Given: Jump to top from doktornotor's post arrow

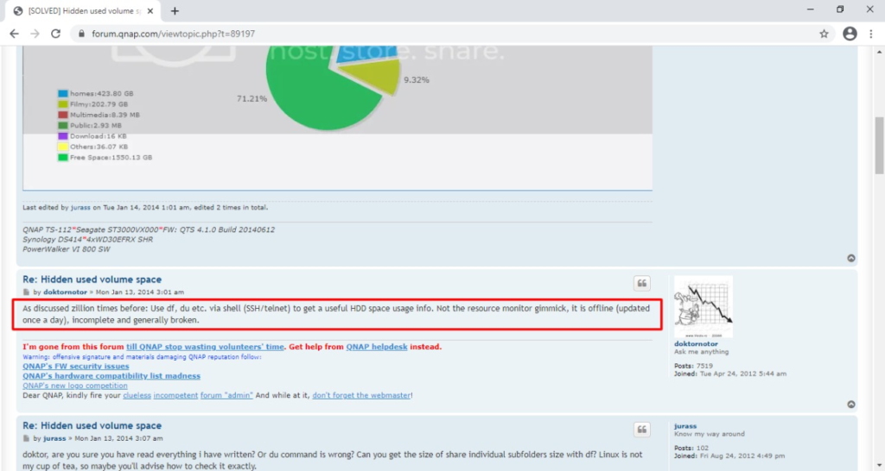Looking at the screenshot, I should click(x=851, y=405).
